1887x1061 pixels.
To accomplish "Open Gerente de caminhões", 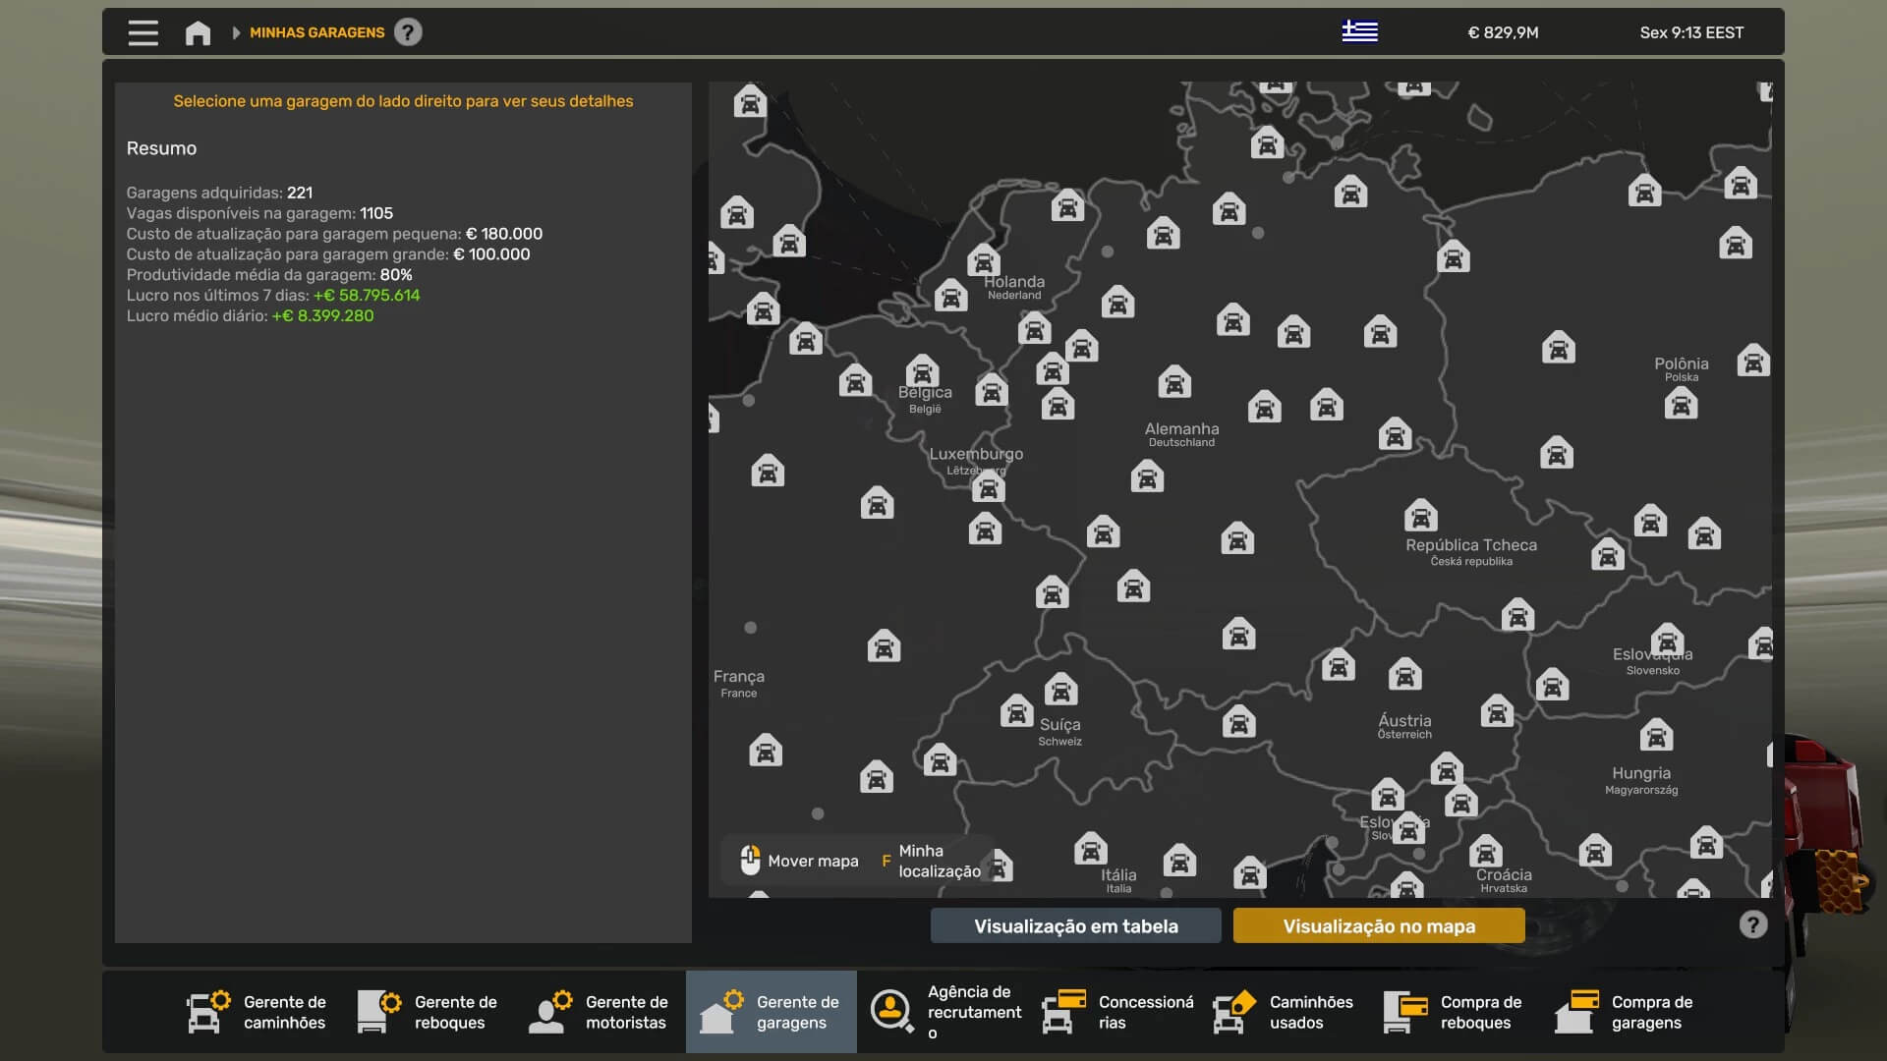I will [x=257, y=1012].
